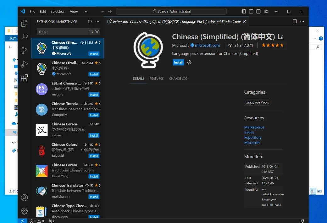Viewport: 327px width, 223px height.
Task: Open Run and Debug view
Action: coord(24,64)
